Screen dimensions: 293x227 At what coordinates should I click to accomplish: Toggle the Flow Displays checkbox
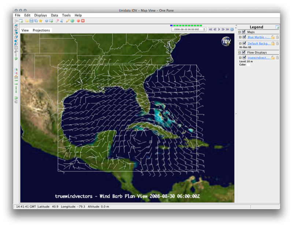click(244, 53)
